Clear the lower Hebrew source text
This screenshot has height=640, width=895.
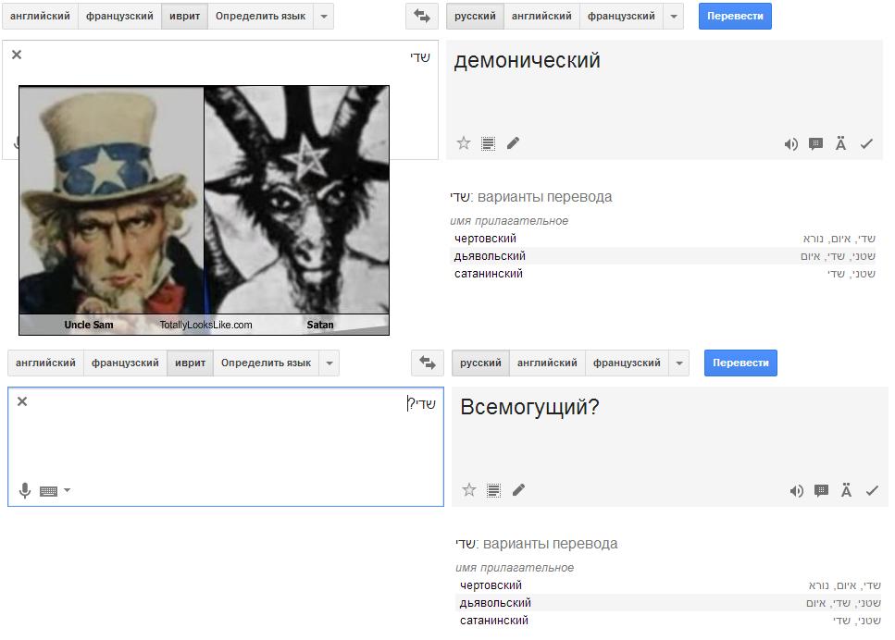click(22, 401)
